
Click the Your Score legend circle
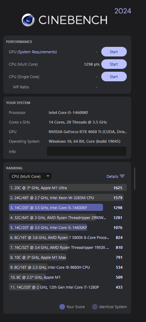[x=62, y=307]
